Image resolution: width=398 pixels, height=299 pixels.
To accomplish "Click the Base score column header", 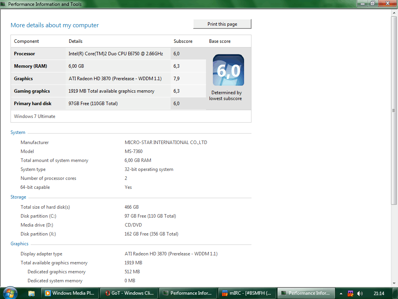I will point(220,41).
